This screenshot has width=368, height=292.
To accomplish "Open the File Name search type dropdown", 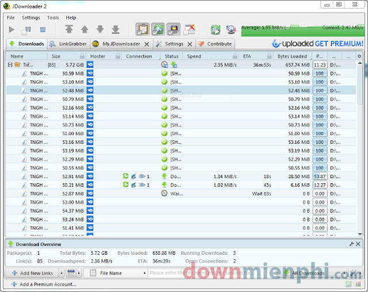I will (x=116, y=273).
